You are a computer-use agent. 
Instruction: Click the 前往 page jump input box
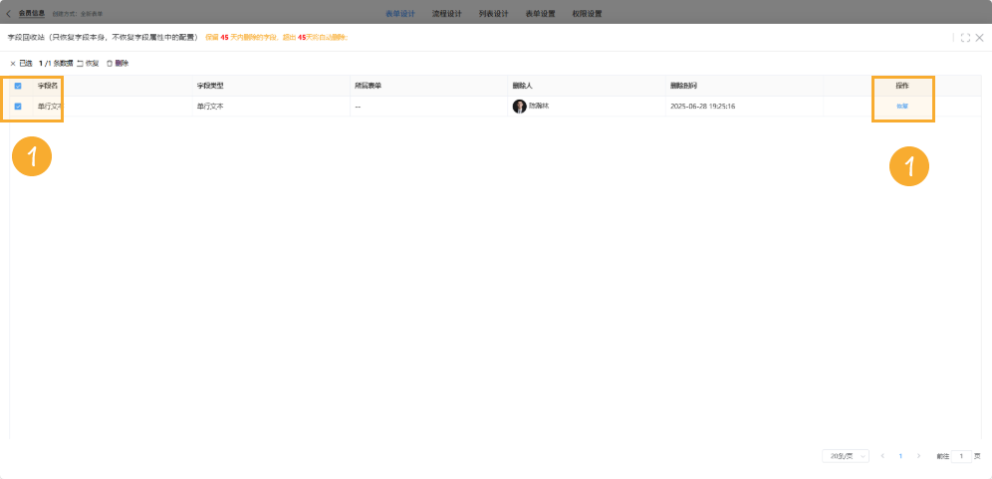point(962,455)
